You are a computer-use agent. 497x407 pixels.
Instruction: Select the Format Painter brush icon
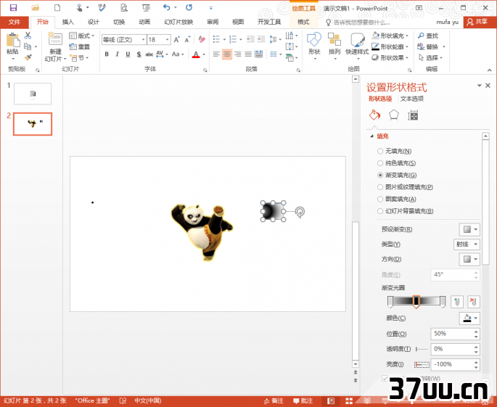[28, 58]
